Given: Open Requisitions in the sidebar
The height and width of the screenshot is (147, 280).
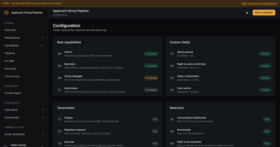Looking at the screenshot, I should point(24,38).
